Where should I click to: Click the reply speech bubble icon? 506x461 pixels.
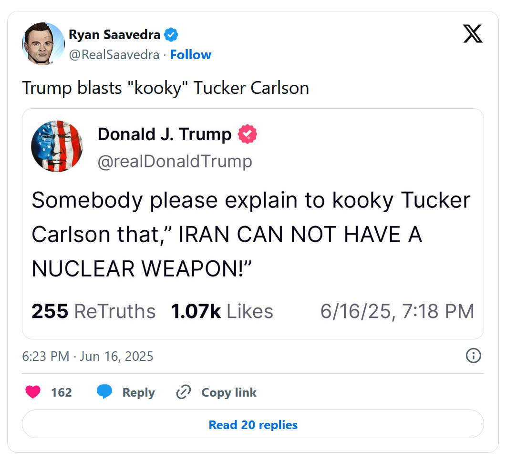click(x=104, y=392)
